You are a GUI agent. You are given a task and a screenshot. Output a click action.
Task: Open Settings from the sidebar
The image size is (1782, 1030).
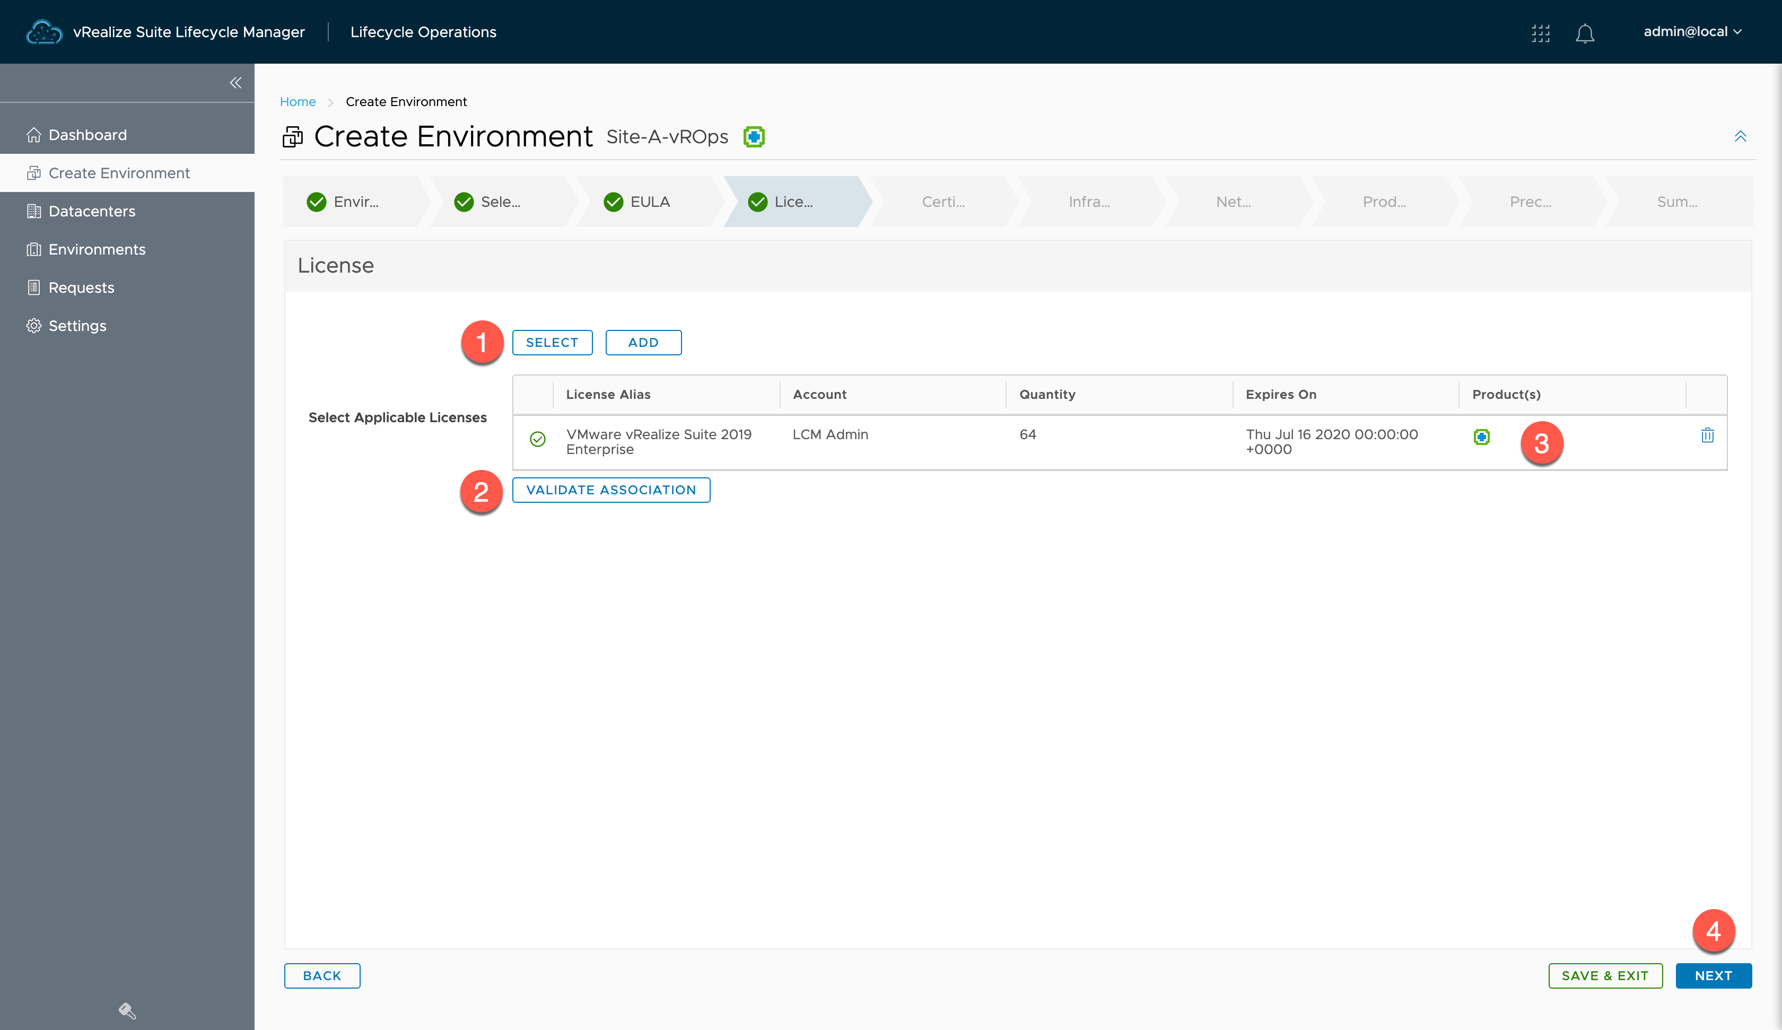click(x=77, y=326)
